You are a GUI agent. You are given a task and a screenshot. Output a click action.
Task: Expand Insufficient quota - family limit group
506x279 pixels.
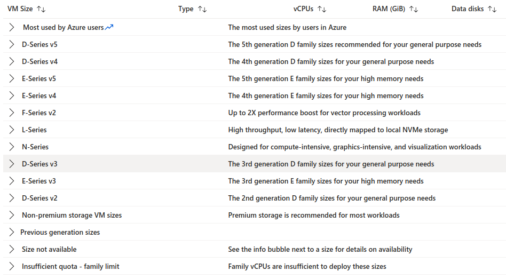(x=12, y=266)
